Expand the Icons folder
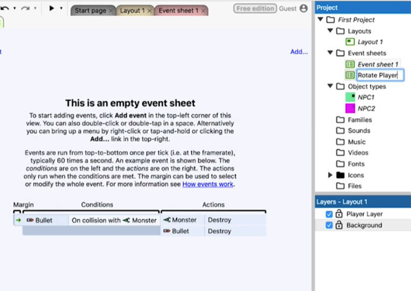 [330, 175]
